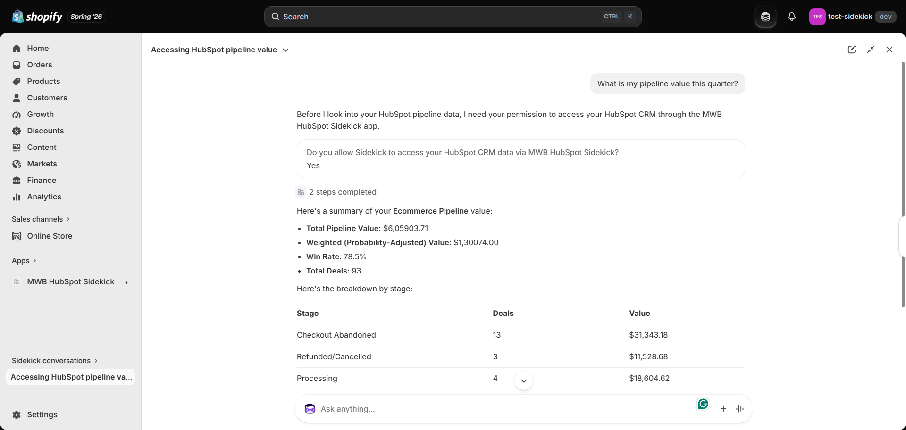Click the Shopify logo

(37, 17)
